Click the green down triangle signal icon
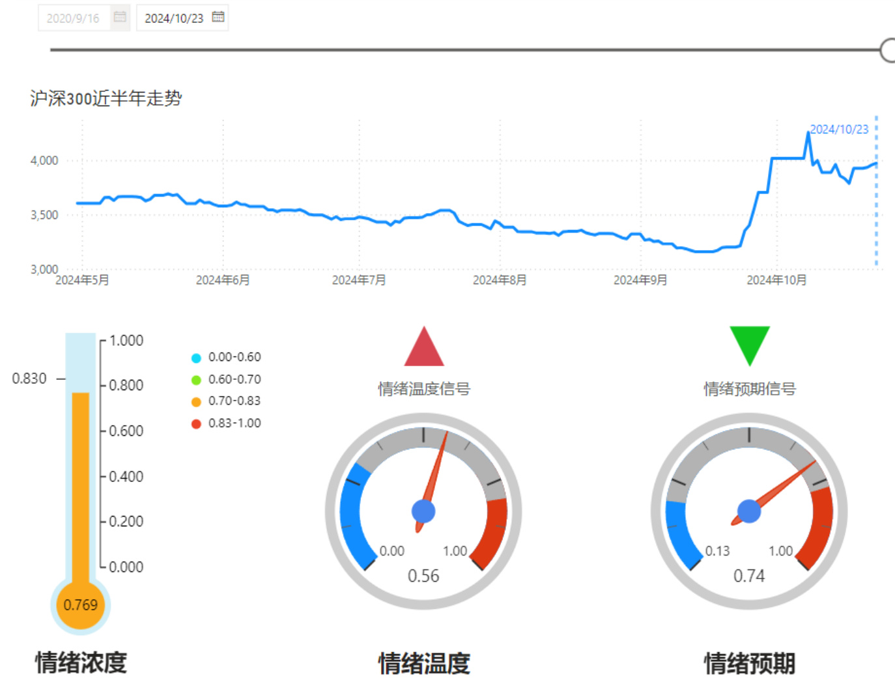The width and height of the screenshot is (895, 684). 749,344
